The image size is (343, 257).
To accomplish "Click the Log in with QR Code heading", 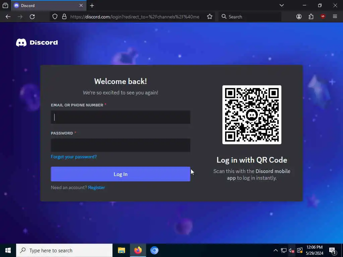I will [x=252, y=160].
